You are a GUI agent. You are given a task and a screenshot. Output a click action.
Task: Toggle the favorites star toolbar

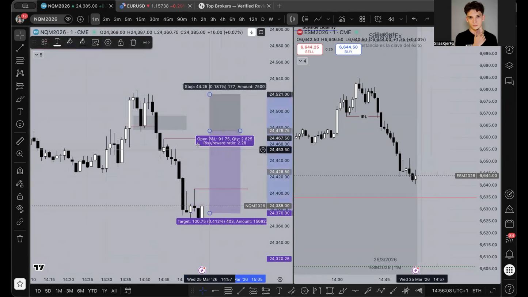pyautogui.click(x=20, y=284)
